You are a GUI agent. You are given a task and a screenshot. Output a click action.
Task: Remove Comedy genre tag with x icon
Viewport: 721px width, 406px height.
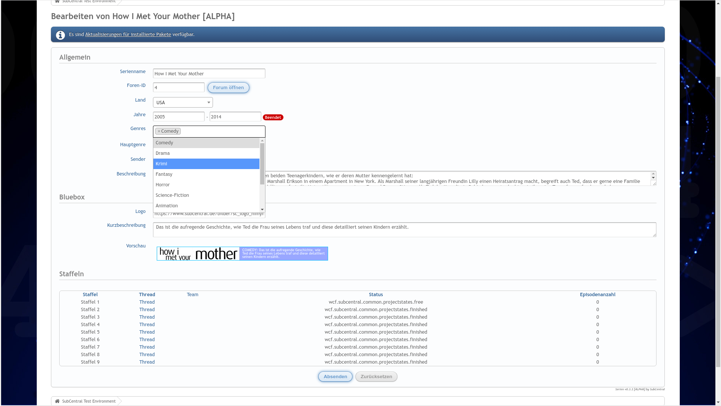click(159, 131)
